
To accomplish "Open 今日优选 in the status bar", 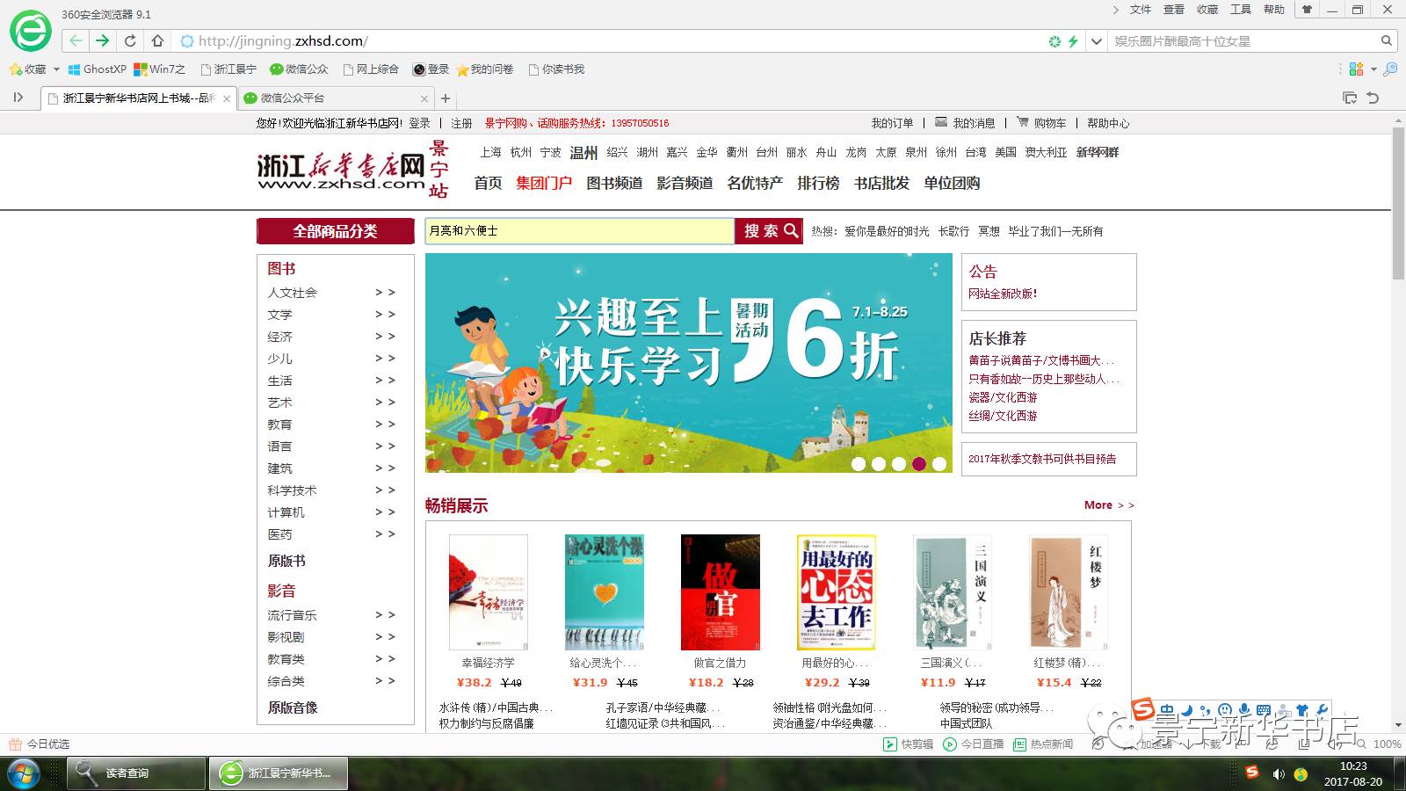I will coord(39,744).
